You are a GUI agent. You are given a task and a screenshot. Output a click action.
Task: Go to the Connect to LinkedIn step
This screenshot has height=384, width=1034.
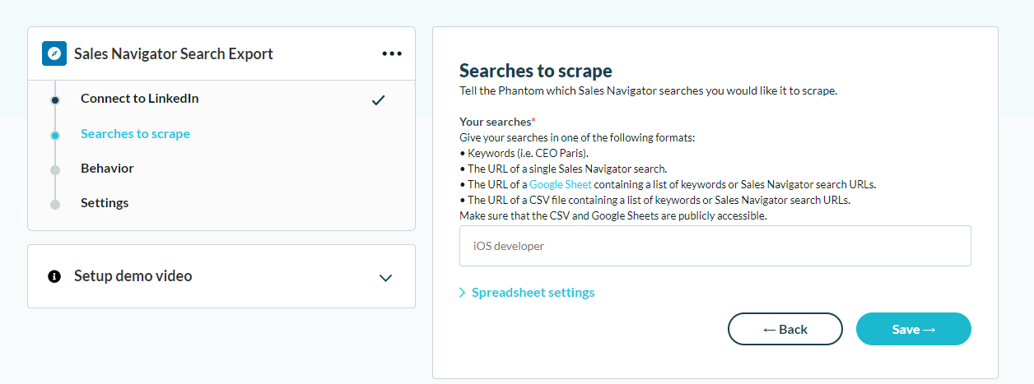coord(139,99)
